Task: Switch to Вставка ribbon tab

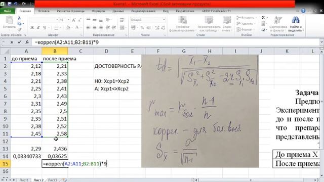Action: coord(44,11)
